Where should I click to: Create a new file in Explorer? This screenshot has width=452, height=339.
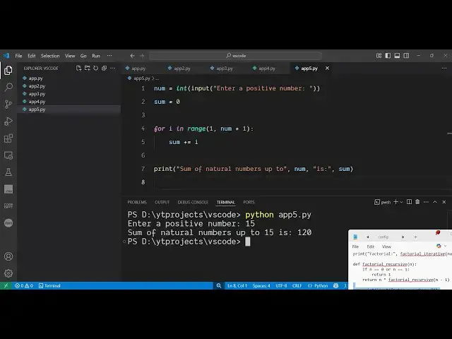point(78,68)
